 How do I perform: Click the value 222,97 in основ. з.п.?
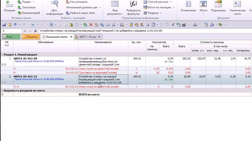point(201,58)
